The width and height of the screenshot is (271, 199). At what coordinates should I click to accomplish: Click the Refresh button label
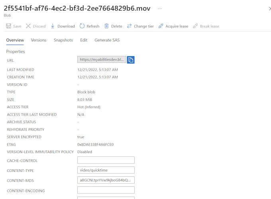[x=93, y=26]
